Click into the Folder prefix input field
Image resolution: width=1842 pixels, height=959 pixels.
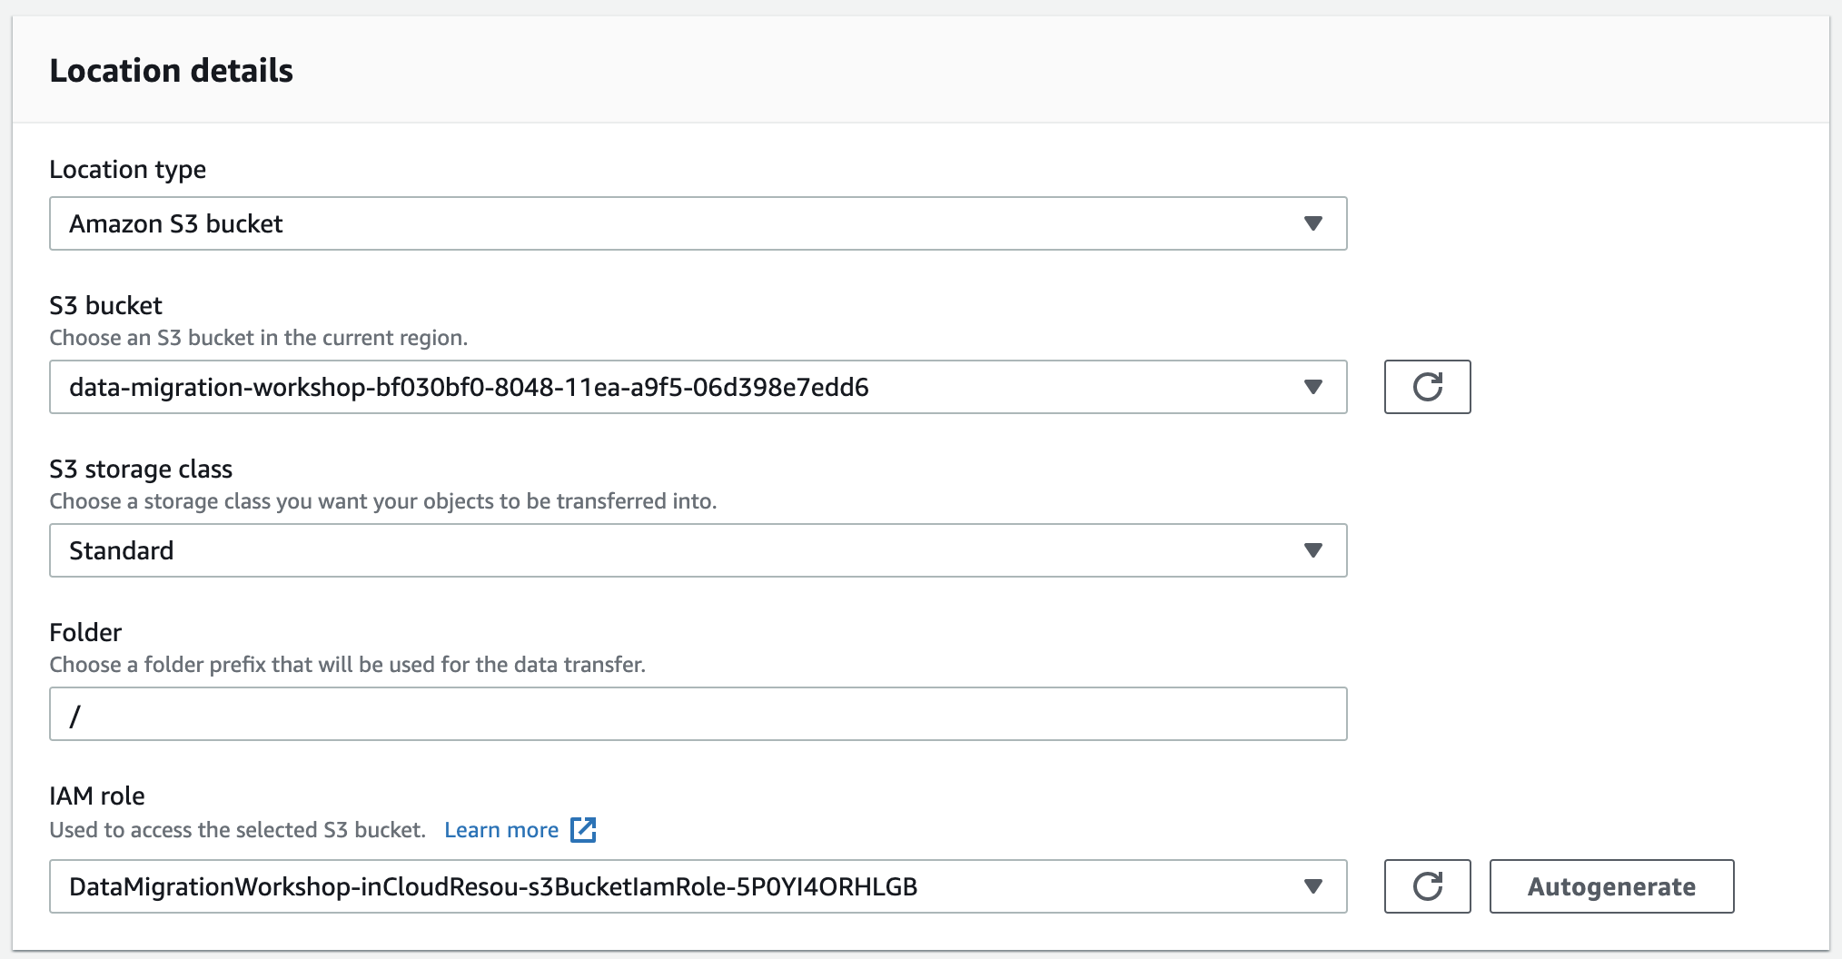[698, 714]
